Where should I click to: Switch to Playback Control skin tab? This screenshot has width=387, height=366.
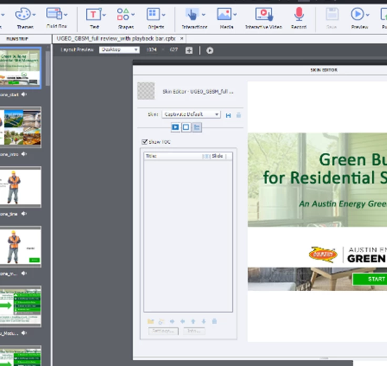pos(176,127)
